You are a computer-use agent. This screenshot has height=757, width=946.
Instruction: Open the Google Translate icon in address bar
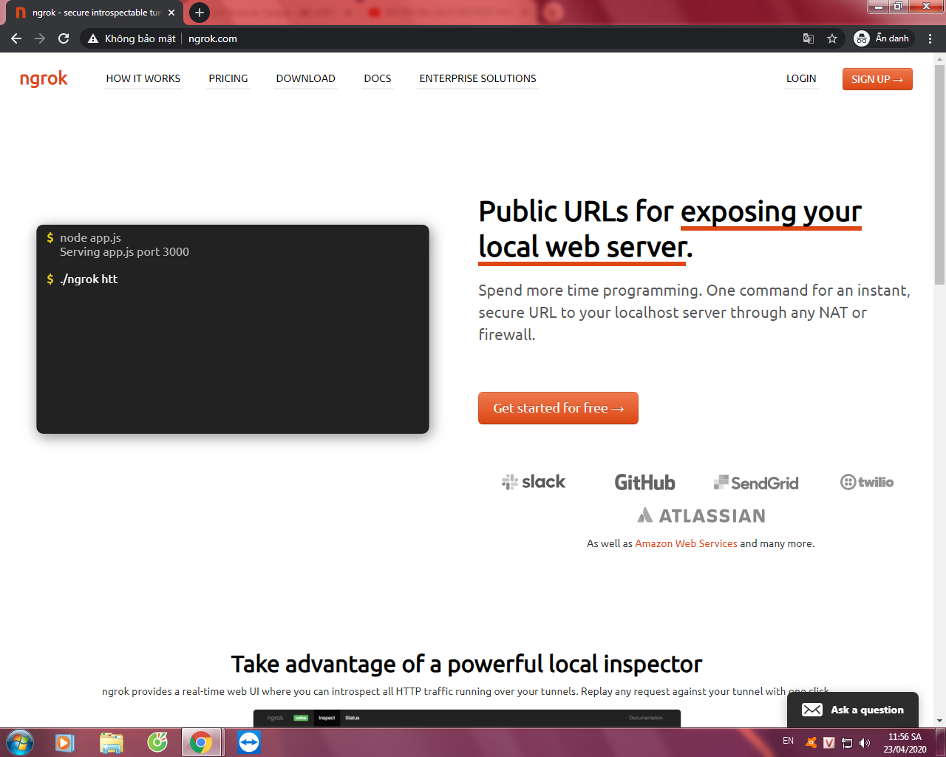(809, 38)
